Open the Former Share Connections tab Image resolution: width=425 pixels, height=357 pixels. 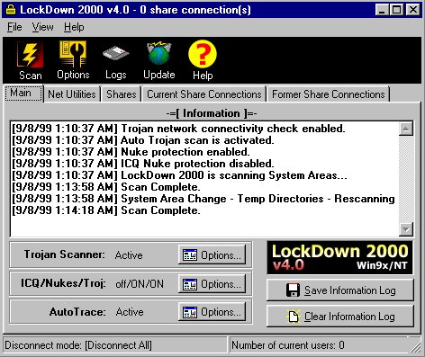click(329, 94)
